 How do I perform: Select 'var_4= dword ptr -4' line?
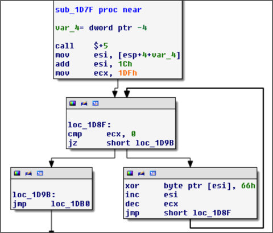(101, 28)
